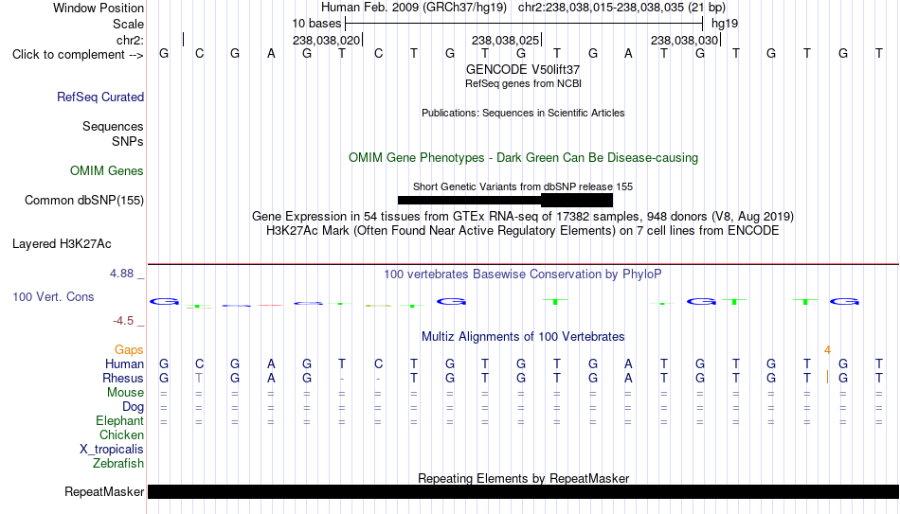Image resolution: width=900 pixels, height=514 pixels.
Task: Click the '10 bases' scale label
Action: (316, 24)
